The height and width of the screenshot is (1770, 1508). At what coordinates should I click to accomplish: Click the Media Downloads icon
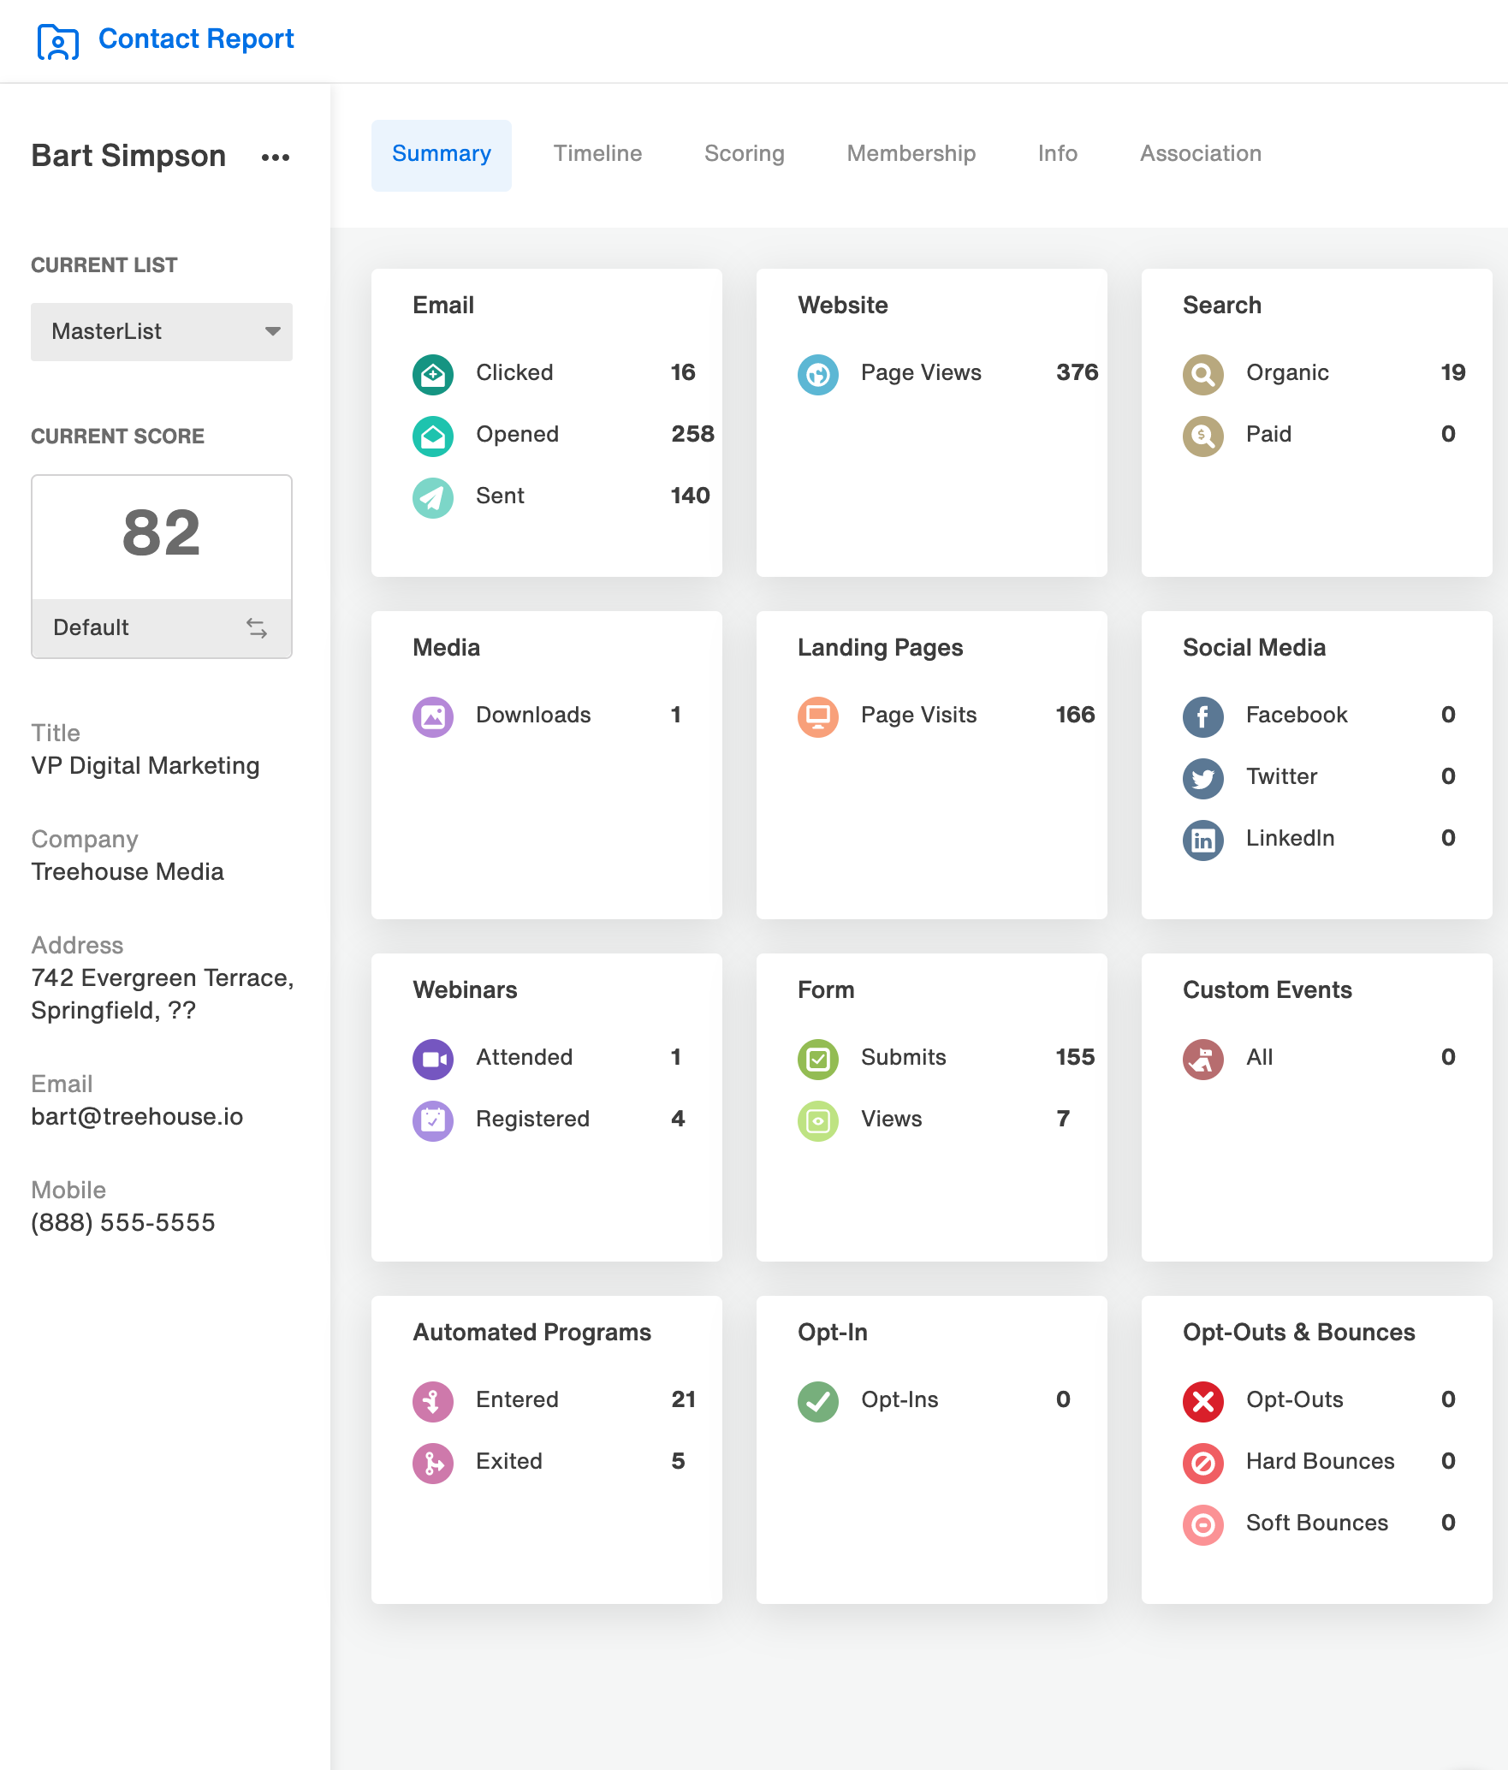(433, 716)
